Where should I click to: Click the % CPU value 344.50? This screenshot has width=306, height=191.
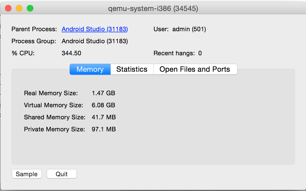point(71,53)
